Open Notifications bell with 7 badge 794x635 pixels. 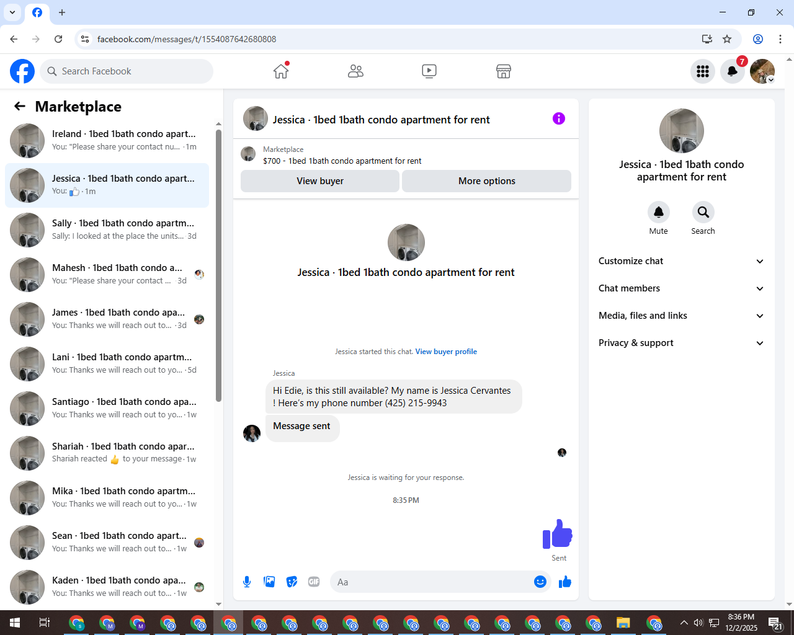pyautogui.click(x=733, y=71)
